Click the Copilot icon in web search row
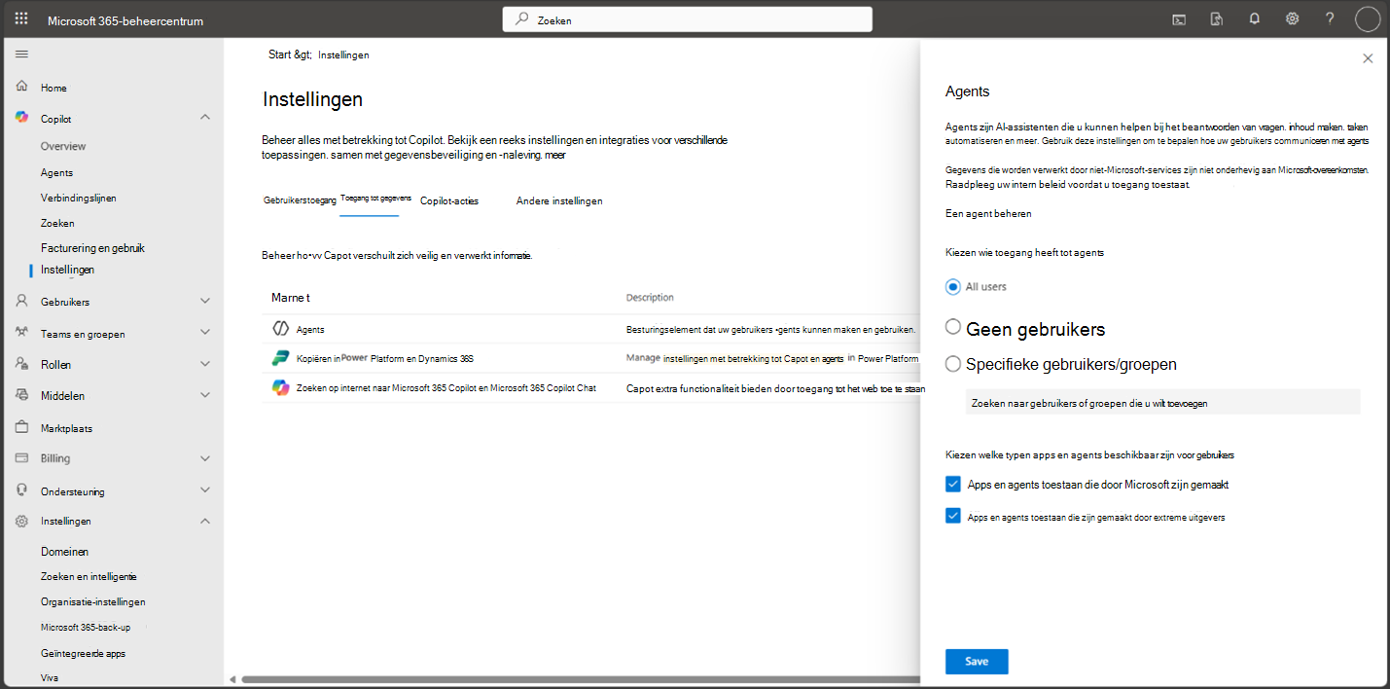Screen dimensions: 1390x689 click(280, 387)
